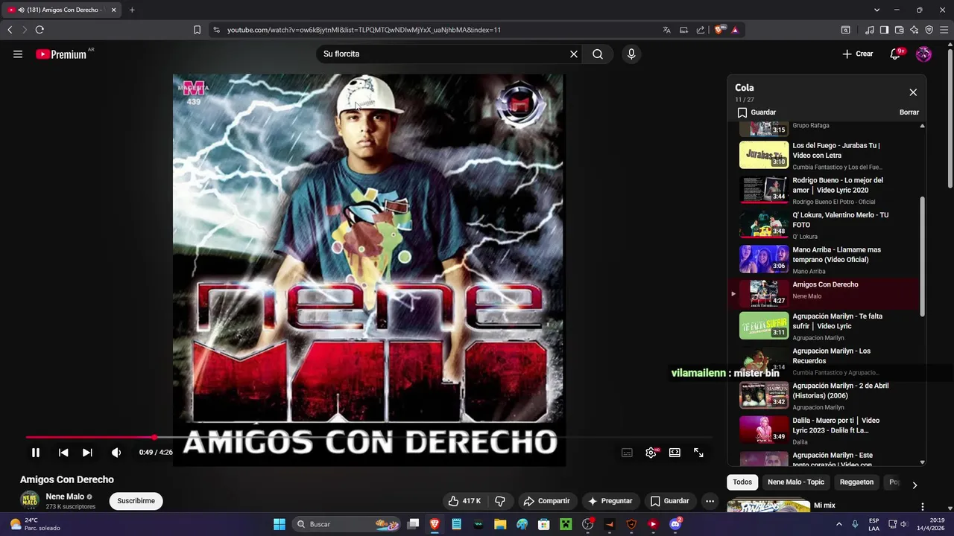Open the player settings gear
The height and width of the screenshot is (536, 954).
pyautogui.click(x=651, y=453)
